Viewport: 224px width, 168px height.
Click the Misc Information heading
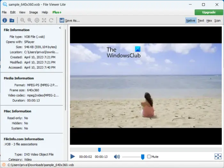coord(17,111)
